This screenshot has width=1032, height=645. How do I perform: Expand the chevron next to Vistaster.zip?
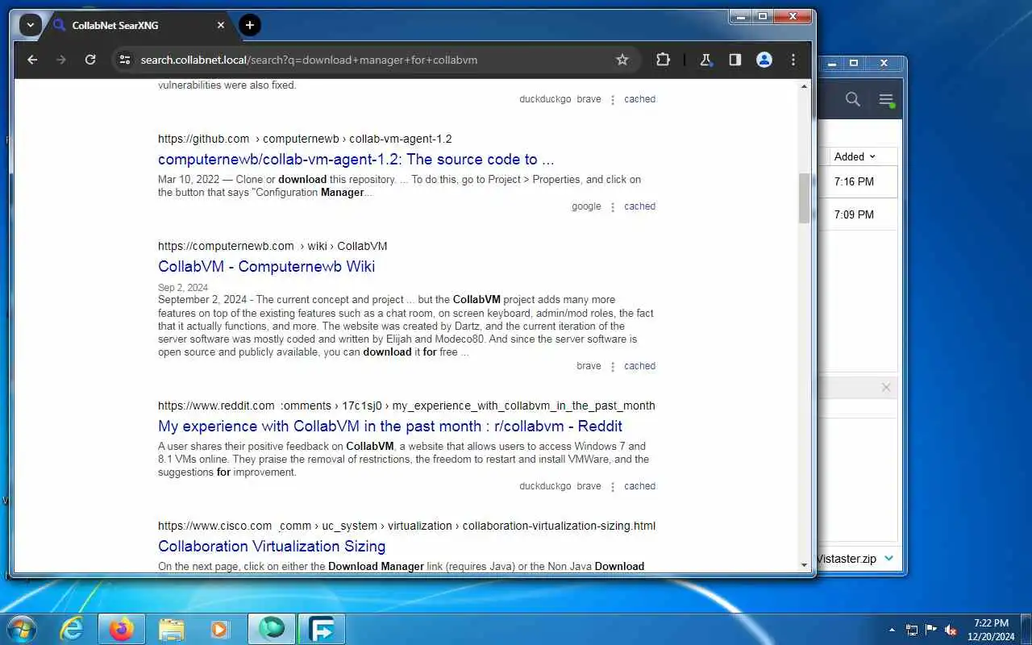[888, 559]
